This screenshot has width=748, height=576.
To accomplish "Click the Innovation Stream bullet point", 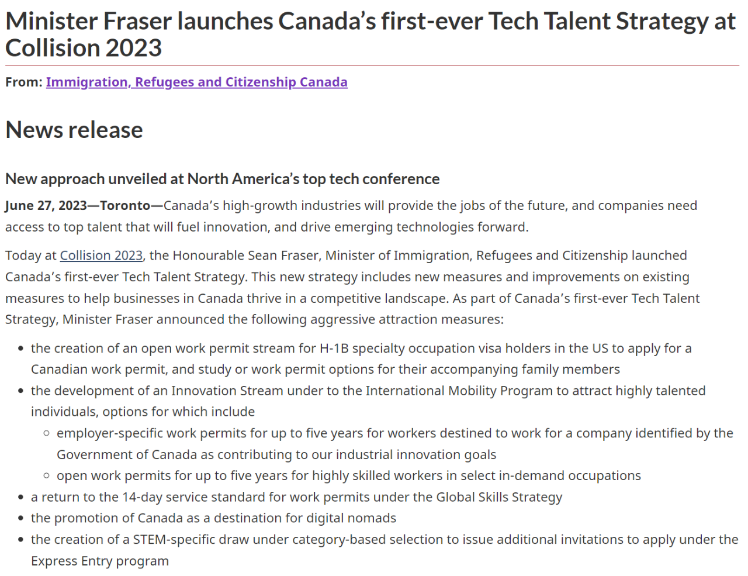I will 368,391.
